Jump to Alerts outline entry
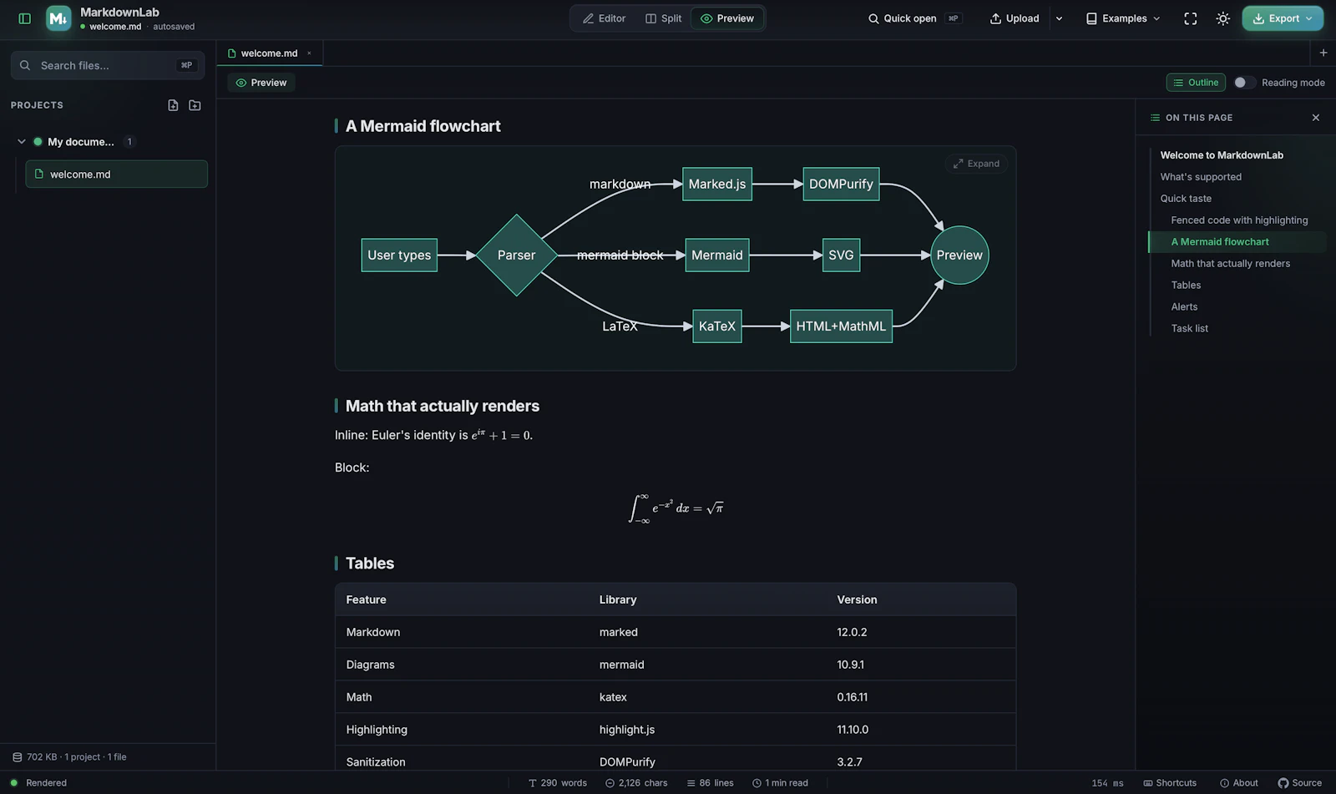The height and width of the screenshot is (794, 1336). tap(1184, 307)
